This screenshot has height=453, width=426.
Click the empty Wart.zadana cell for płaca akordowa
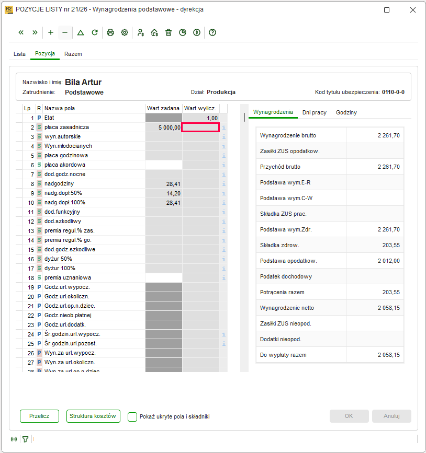(x=164, y=165)
